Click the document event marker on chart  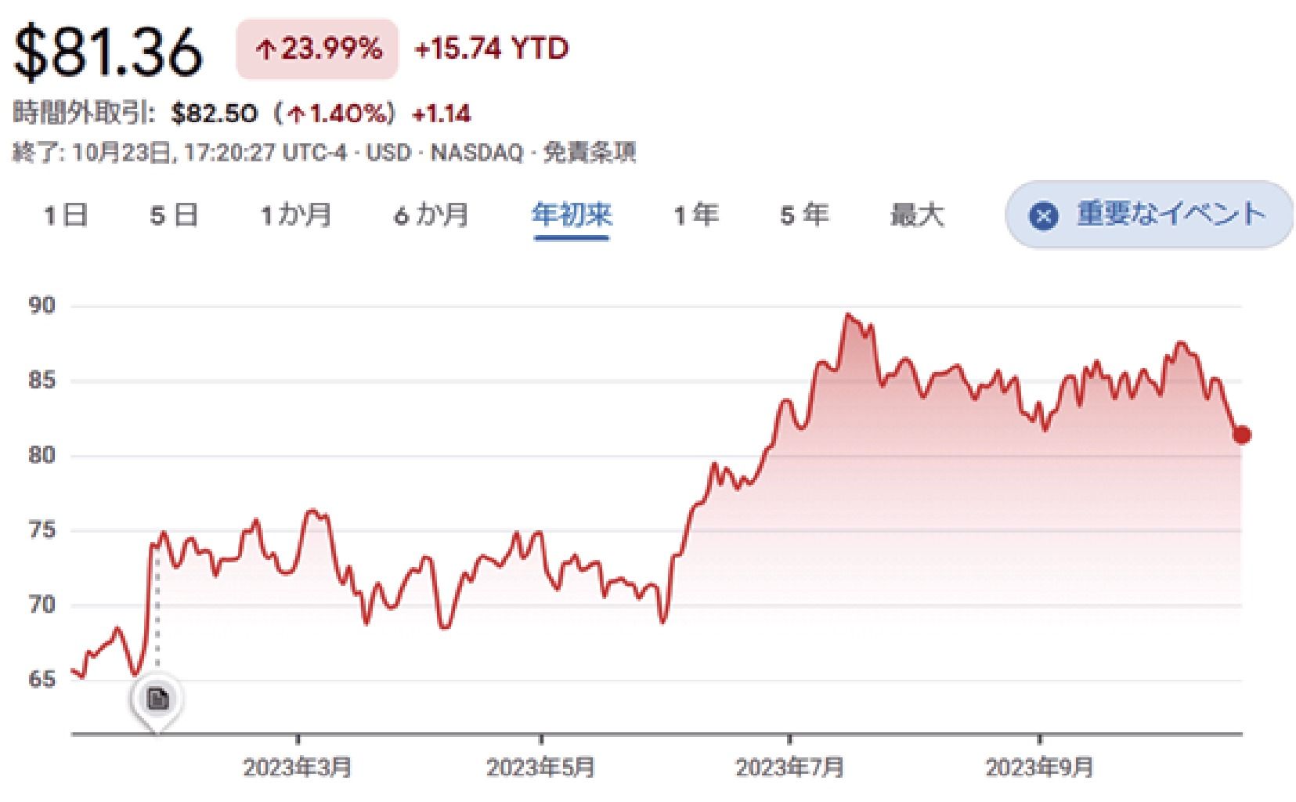(x=157, y=698)
